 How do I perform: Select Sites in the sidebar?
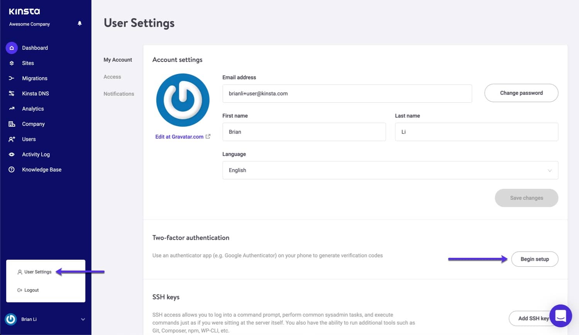tap(28, 63)
